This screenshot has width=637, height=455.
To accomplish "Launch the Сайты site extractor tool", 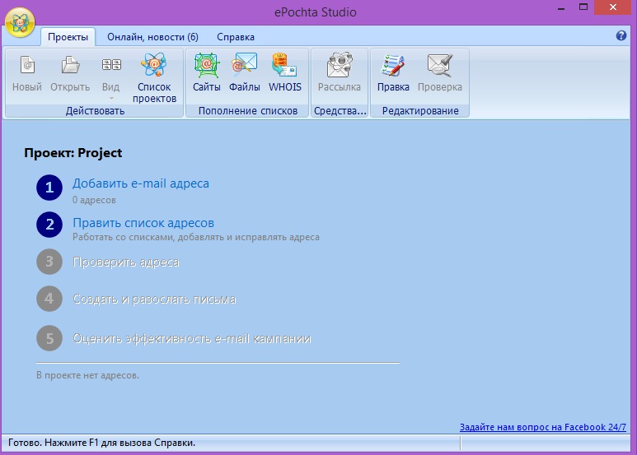I will tap(206, 73).
